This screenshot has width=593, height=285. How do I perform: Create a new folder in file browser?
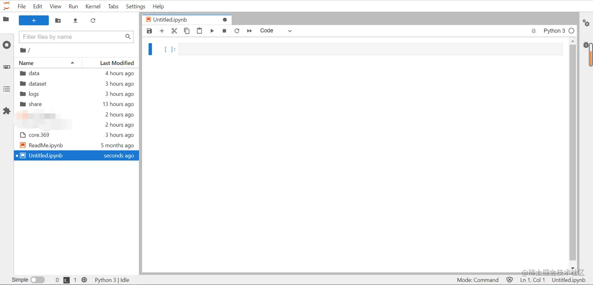point(58,20)
